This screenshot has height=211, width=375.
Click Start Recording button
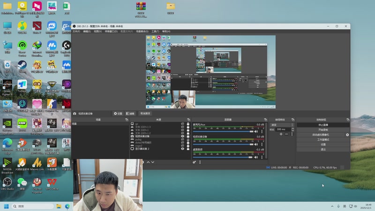coord(323,130)
